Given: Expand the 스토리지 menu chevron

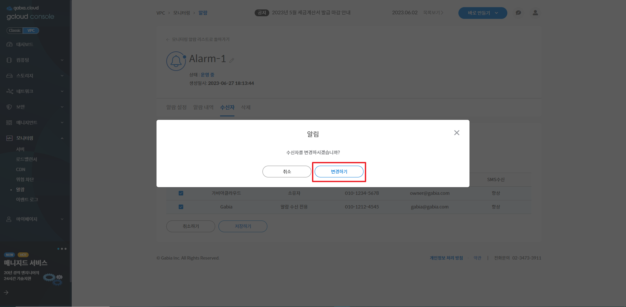Looking at the screenshot, I should [x=62, y=76].
